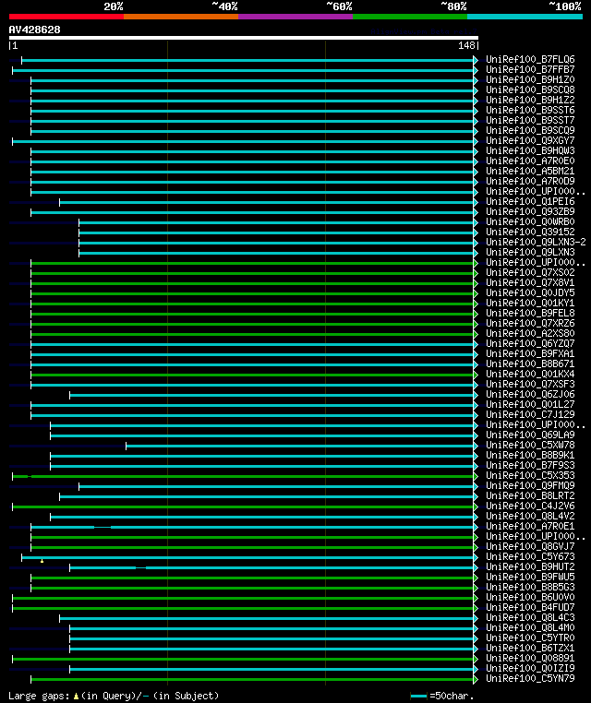Click UniRef100_A7R0E0 label
This screenshot has height=703, width=591.
(x=530, y=161)
